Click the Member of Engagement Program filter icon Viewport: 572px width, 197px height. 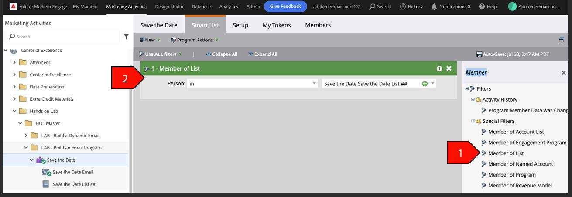(484, 143)
